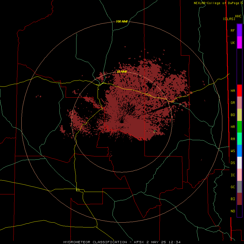Click the 'BD' legend label

(233, 115)
